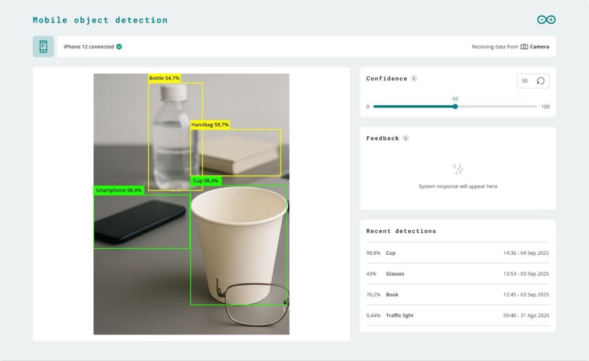This screenshot has width=589, height=361.
Task: Reset confidence with the circular arrow icon
Action: click(541, 81)
